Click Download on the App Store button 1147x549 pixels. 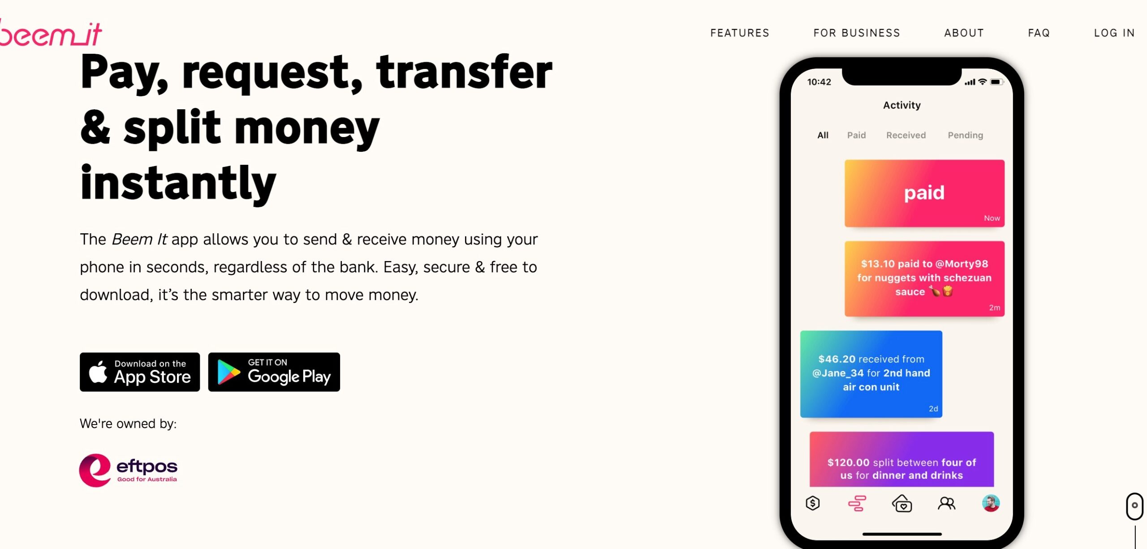tap(140, 372)
